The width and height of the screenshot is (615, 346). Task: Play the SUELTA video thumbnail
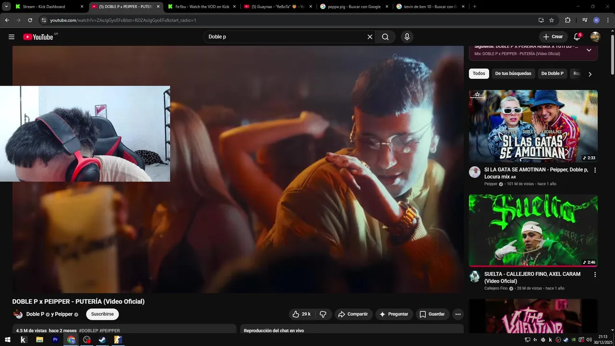[533, 231]
